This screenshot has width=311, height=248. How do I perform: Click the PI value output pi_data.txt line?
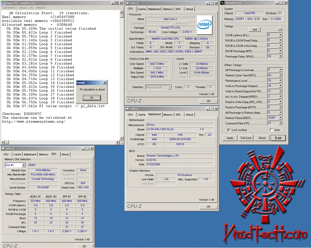[x=55, y=106]
